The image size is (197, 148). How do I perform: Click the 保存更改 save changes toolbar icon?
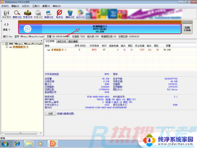click(x=6, y=14)
